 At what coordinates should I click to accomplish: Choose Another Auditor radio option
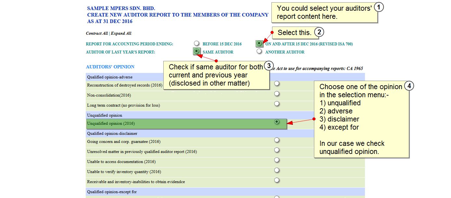pos(259,51)
